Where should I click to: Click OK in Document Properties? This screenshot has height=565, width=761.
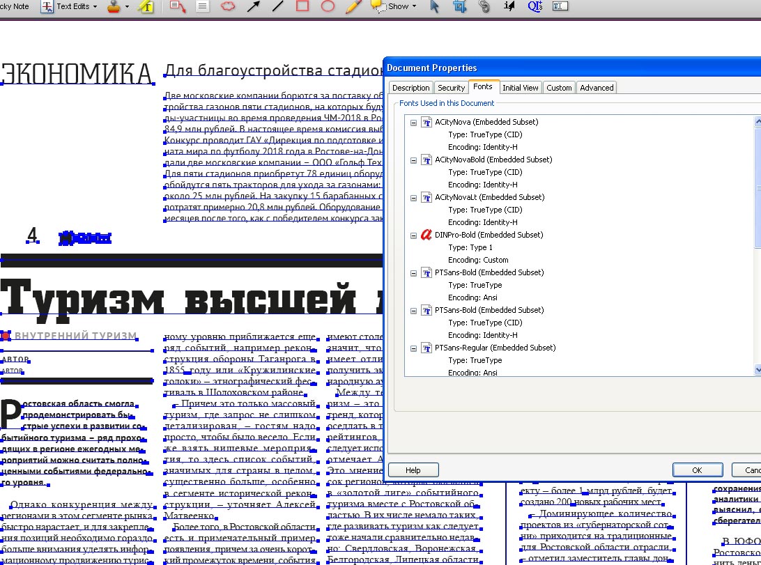[698, 470]
